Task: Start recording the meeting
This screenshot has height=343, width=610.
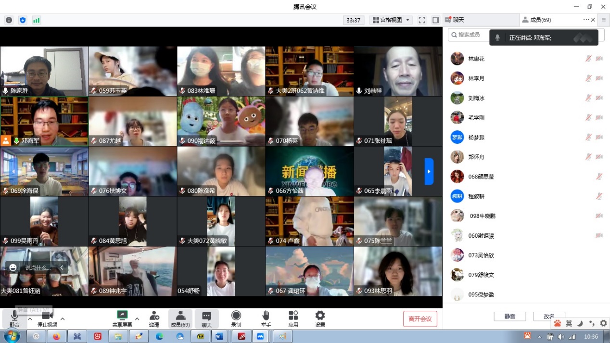Action: point(236,316)
